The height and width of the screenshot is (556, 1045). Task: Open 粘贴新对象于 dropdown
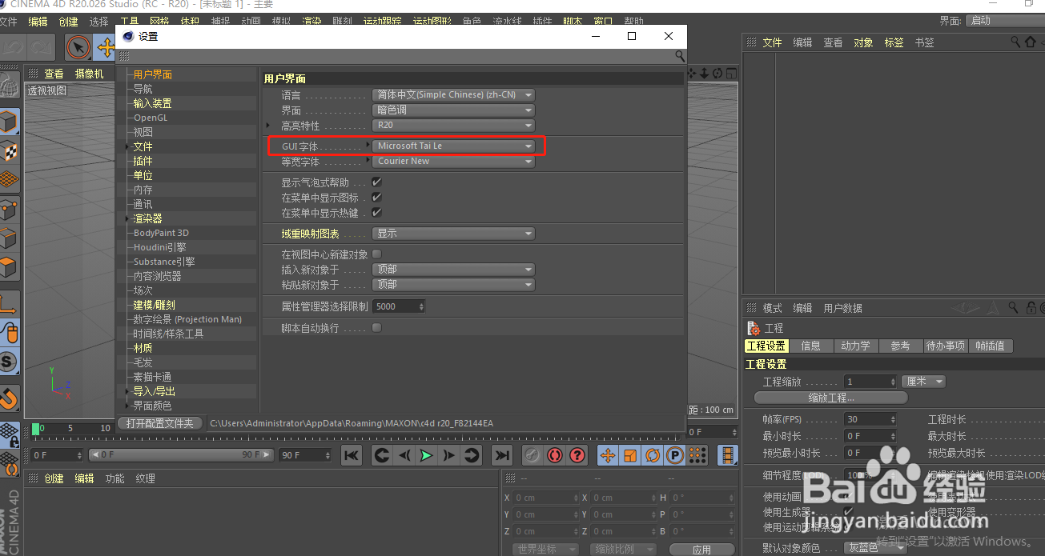pyautogui.click(x=453, y=285)
